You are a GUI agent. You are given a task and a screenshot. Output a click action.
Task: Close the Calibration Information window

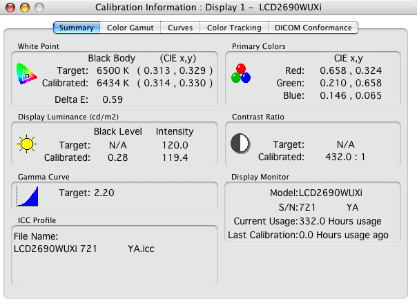pyautogui.click(x=10, y=7)
